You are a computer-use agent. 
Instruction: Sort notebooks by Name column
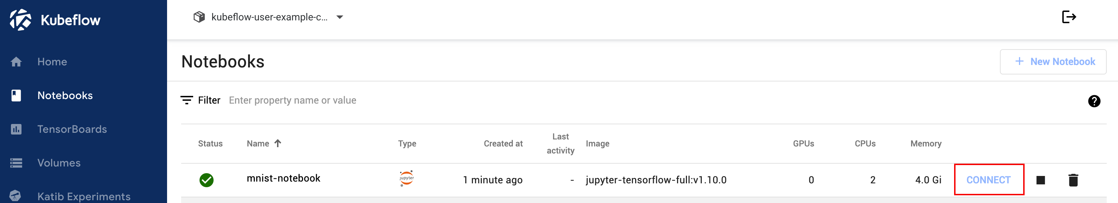(258, 144)
